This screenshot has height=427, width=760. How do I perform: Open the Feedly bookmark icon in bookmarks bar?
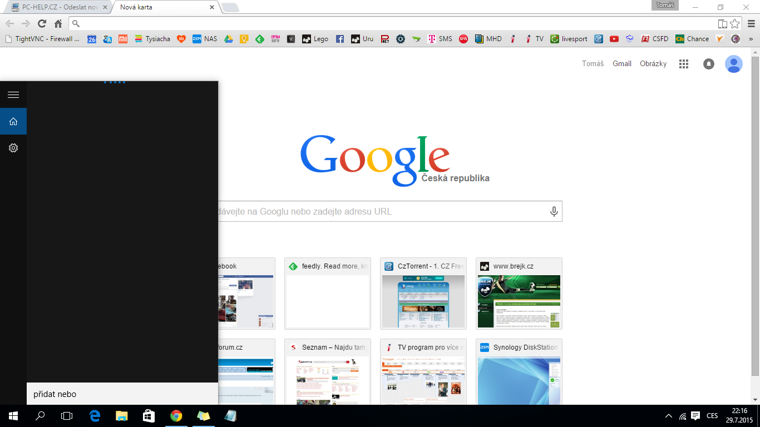[259, 39]
